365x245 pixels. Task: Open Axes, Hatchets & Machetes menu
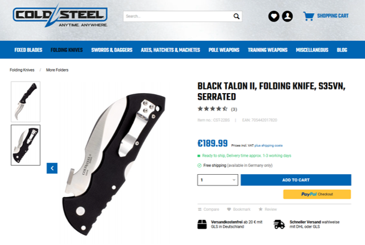coord(170,50)
